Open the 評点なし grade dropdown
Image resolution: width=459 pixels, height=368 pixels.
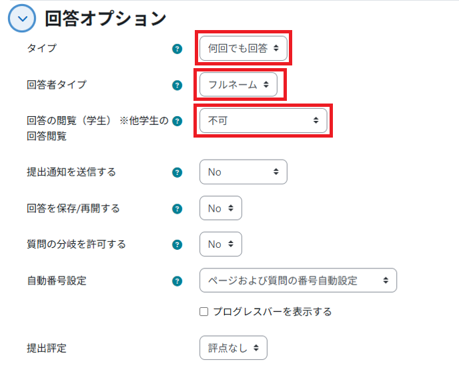pos(233,348)
